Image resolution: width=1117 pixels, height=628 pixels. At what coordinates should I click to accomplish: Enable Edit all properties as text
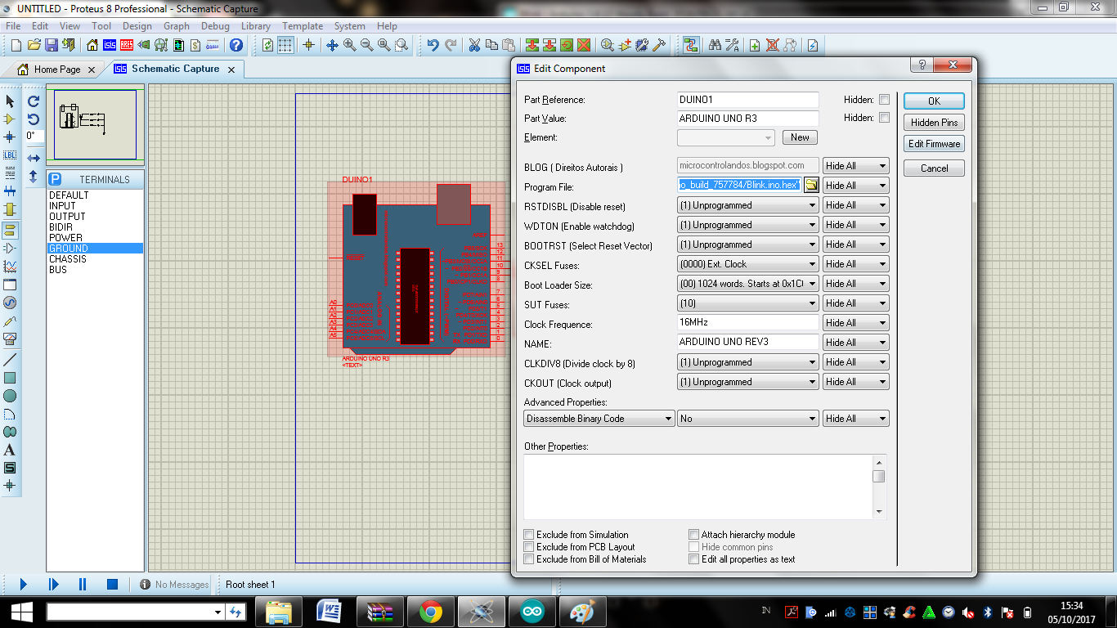[693, 558]
